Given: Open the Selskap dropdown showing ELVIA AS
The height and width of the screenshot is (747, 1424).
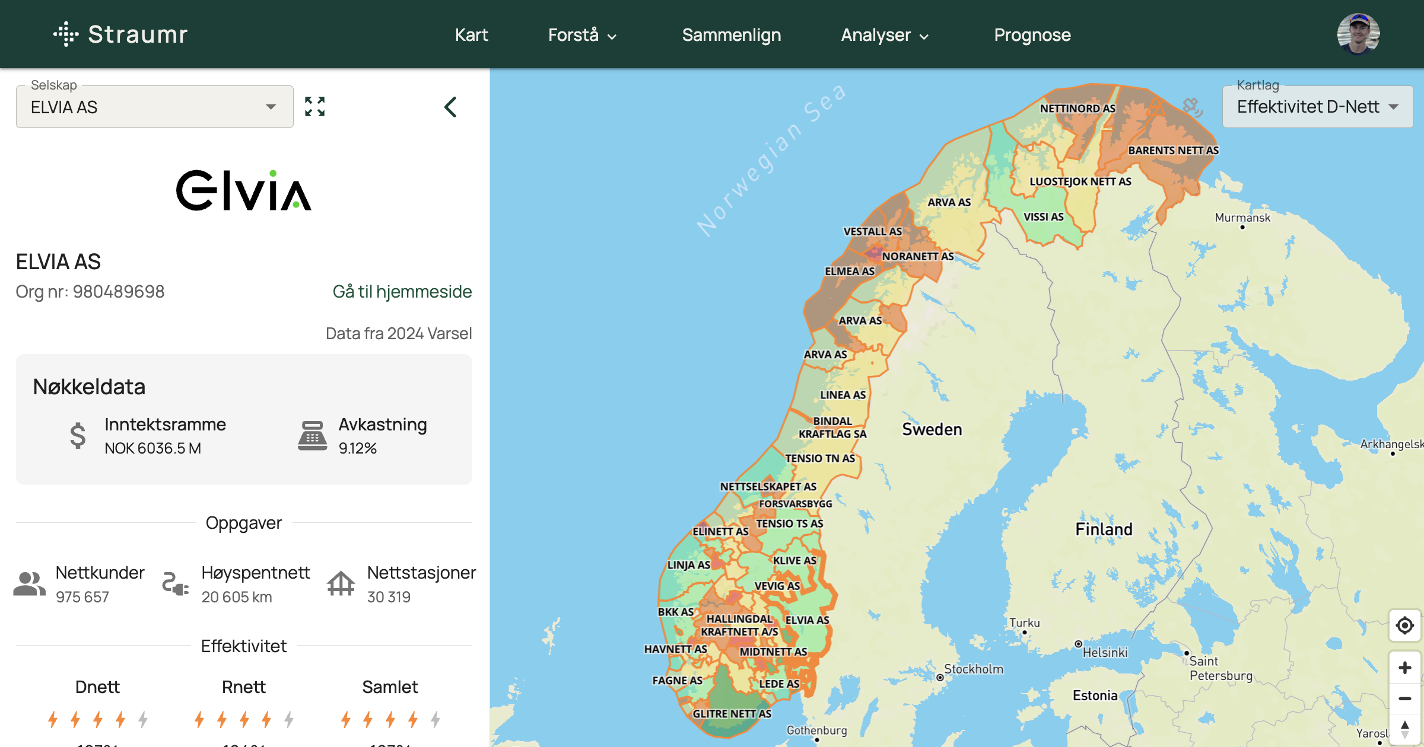Looking at the screenshot, I should click(x=155, y=107).
